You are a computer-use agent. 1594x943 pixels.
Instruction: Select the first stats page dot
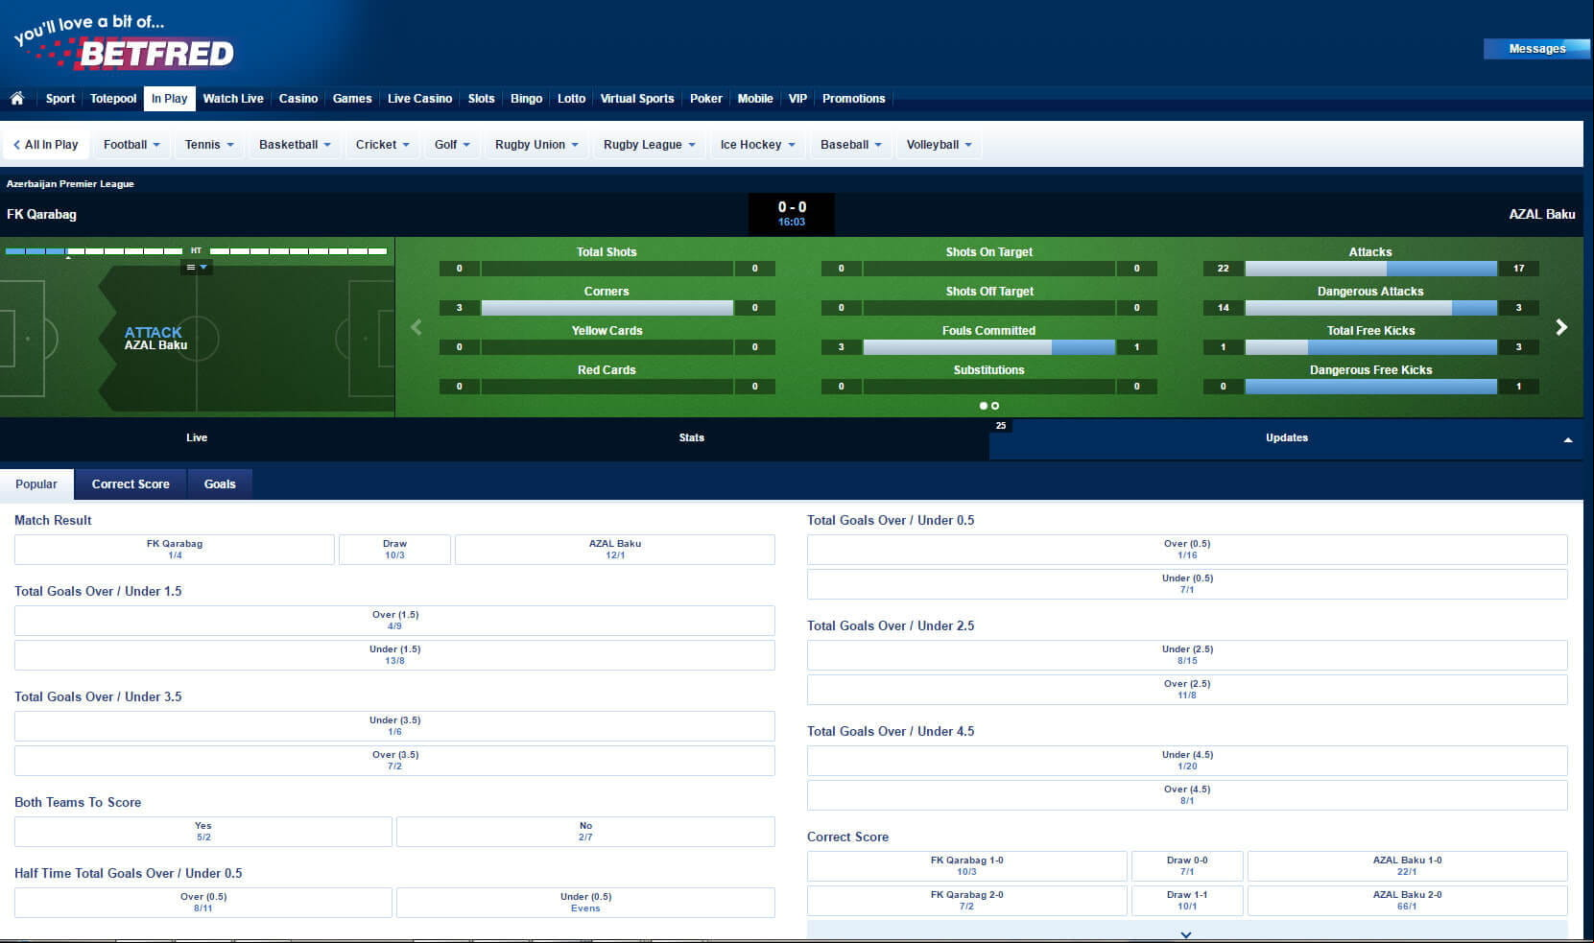point(984,406)
